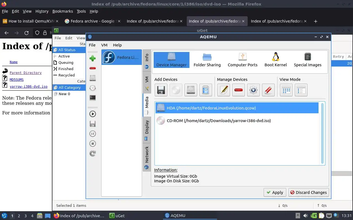
Task: Open a new Firefox tab with plus button
Action: pyautogui.click(x=316, y=21)
